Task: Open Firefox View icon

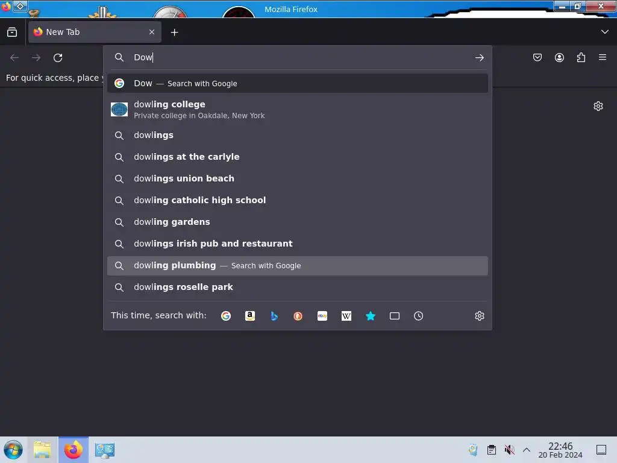Action: click(x=12, y=32)
